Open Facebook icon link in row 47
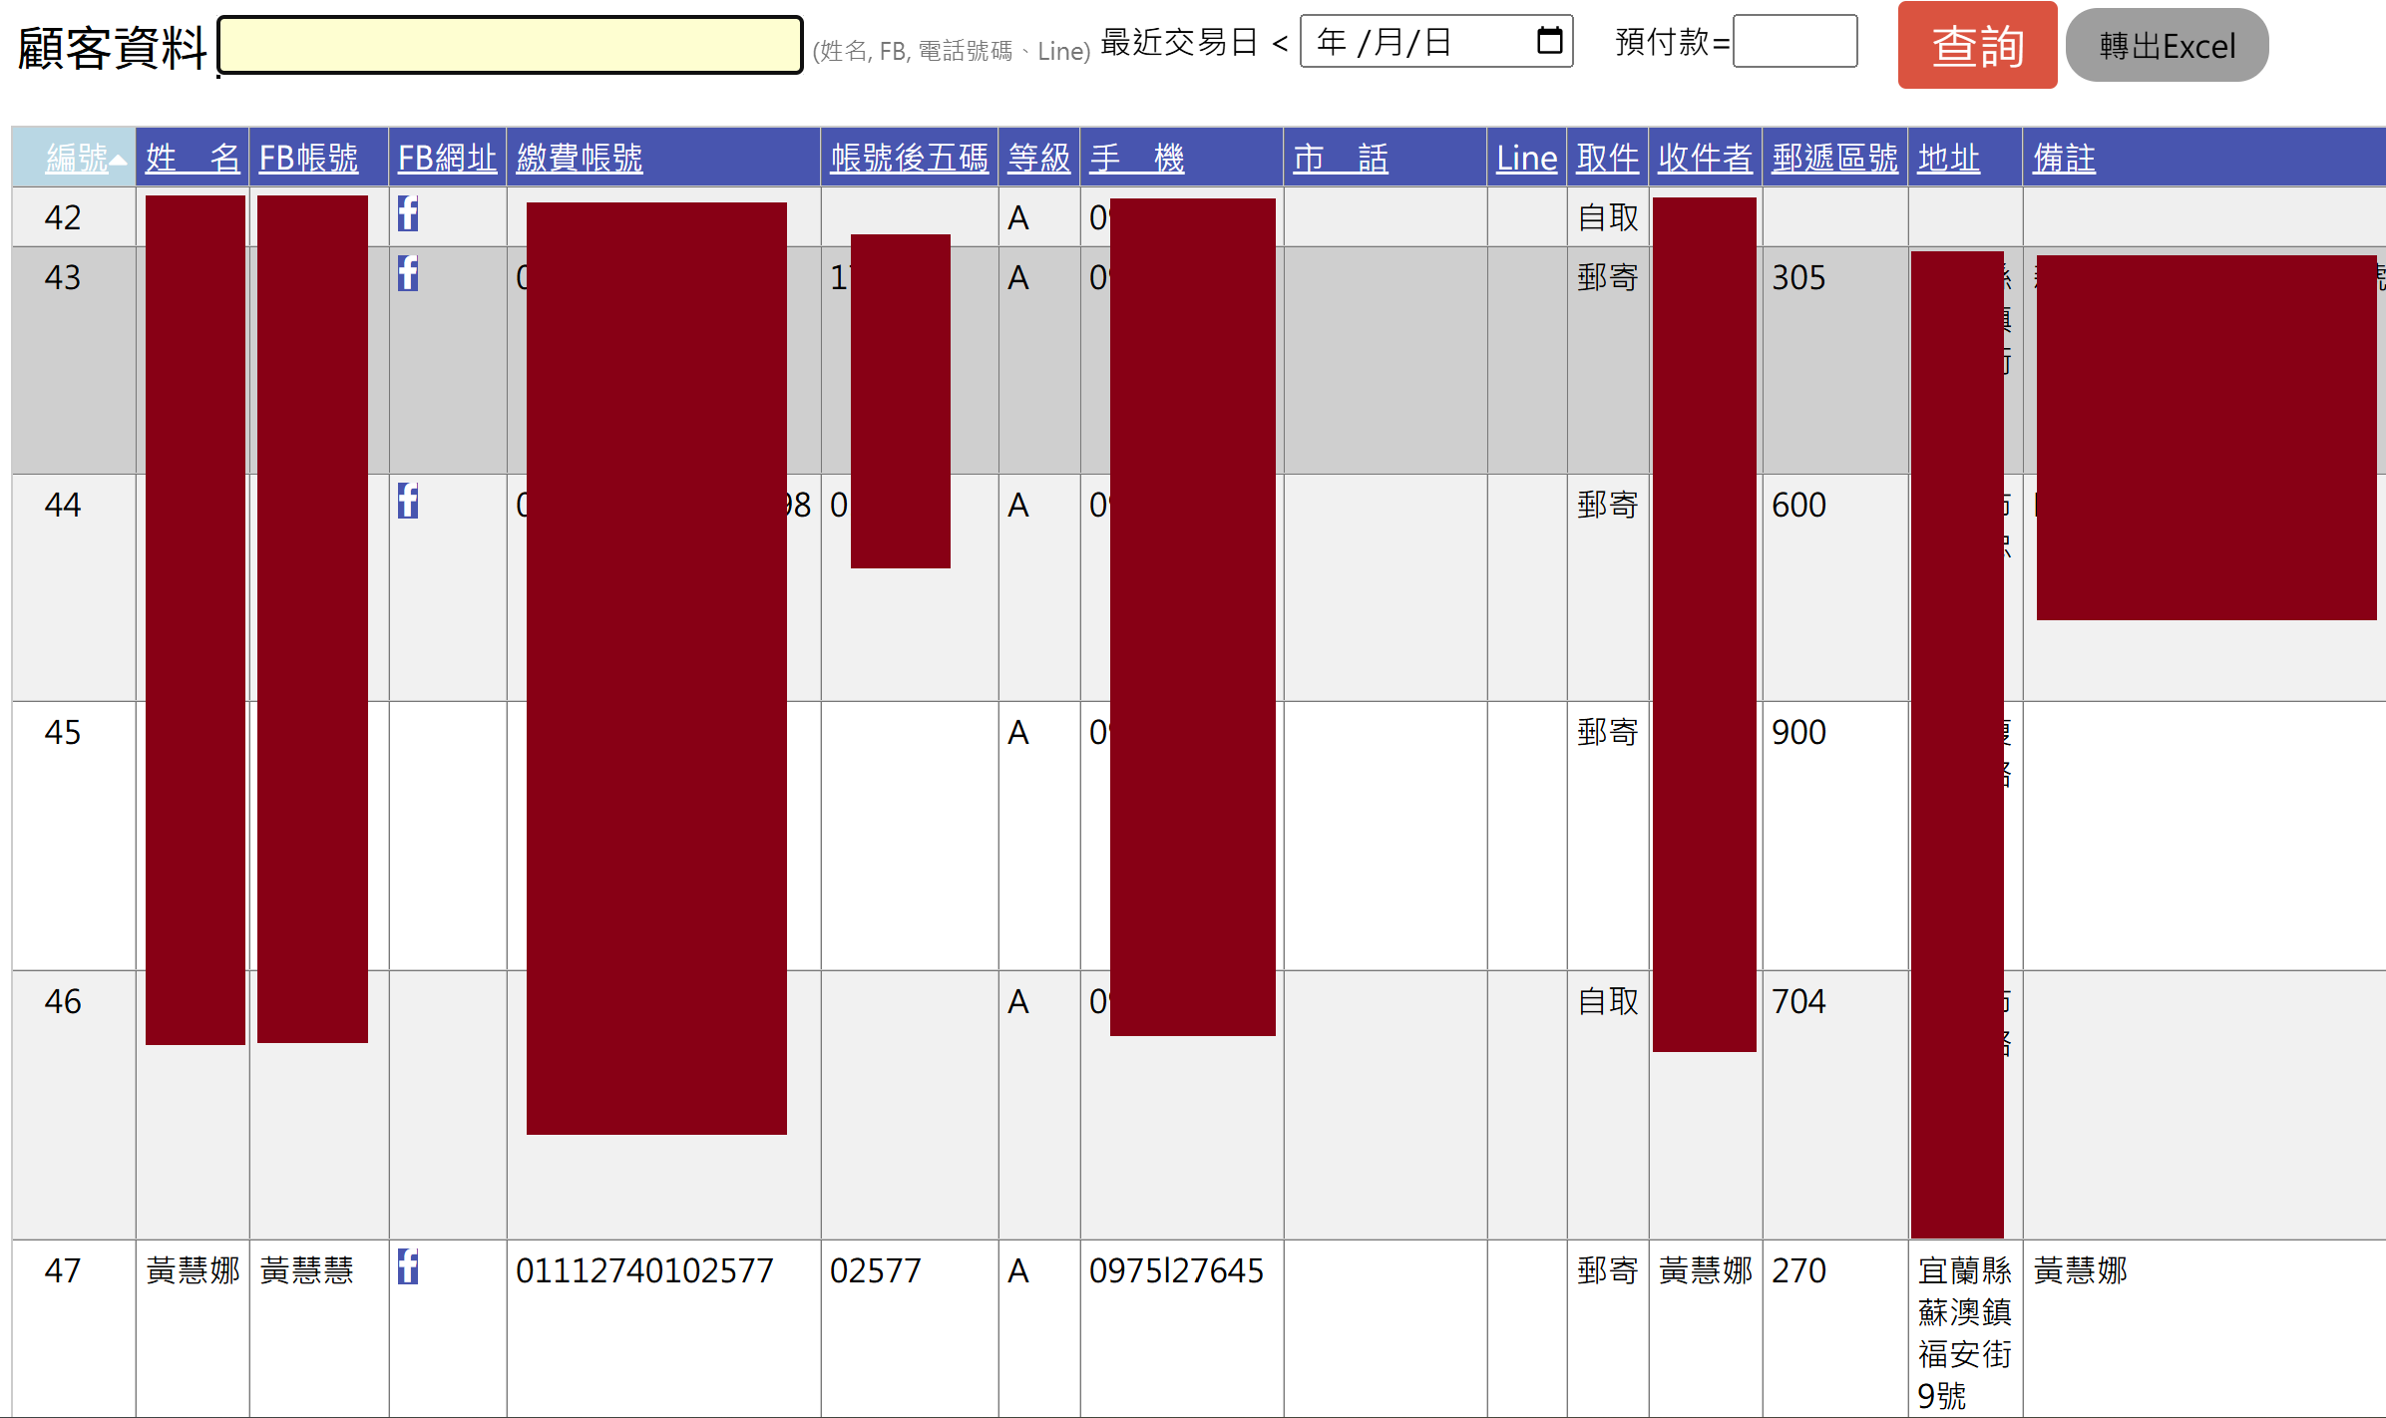This screenshot has width=2386, height=1418. [x=408, y=1266]
